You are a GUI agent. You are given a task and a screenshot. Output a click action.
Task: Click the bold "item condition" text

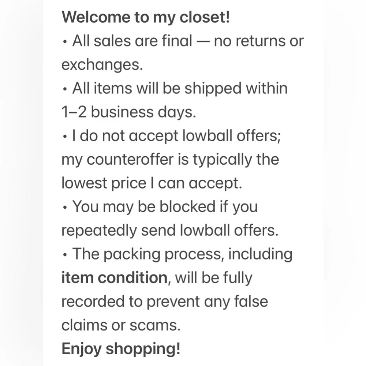114,278
